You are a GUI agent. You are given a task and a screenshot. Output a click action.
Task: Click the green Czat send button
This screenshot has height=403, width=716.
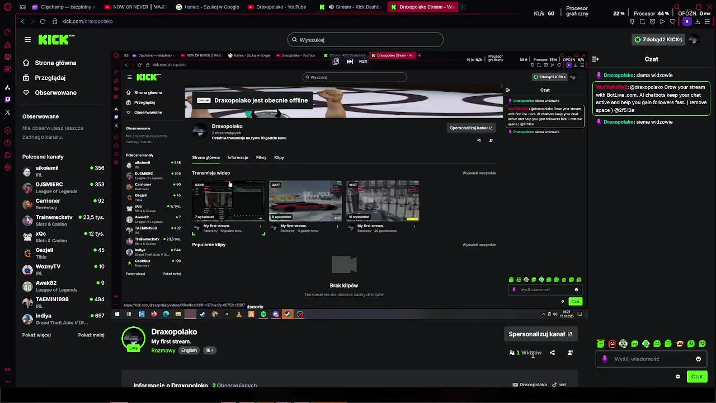pyautogui.click(x=697, y=377)
